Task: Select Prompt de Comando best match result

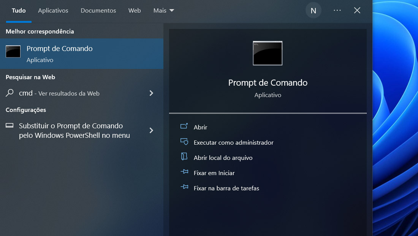Action: click(82, 54)
